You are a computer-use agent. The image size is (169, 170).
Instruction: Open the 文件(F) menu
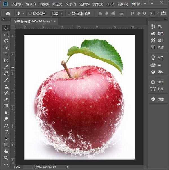click(17, 4)
